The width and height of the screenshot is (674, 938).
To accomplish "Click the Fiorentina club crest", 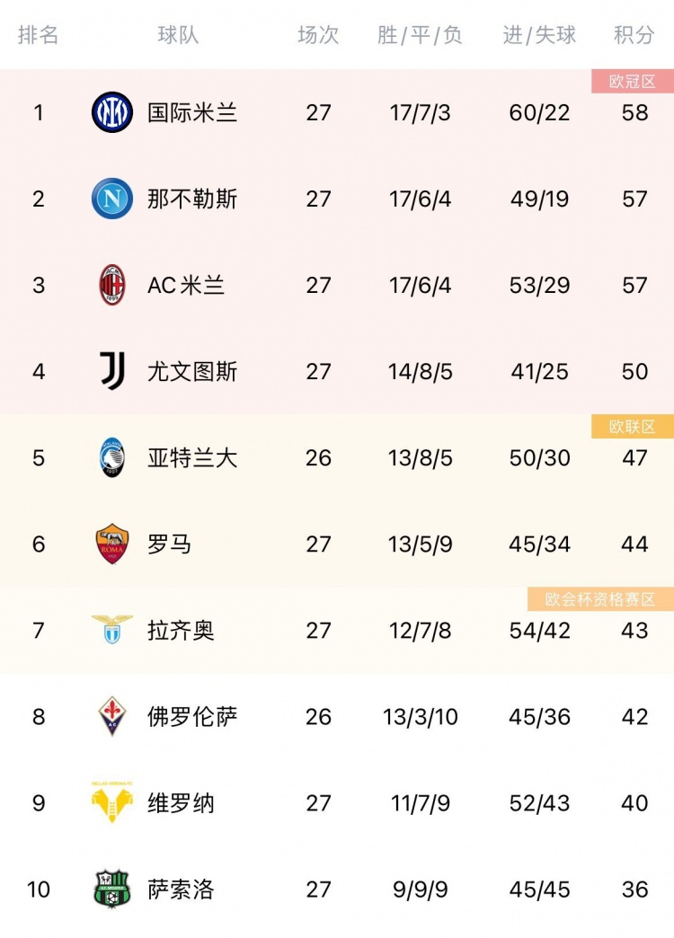I will click(112, 716).
